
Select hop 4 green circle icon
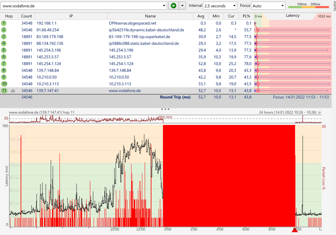coord(4,43)
